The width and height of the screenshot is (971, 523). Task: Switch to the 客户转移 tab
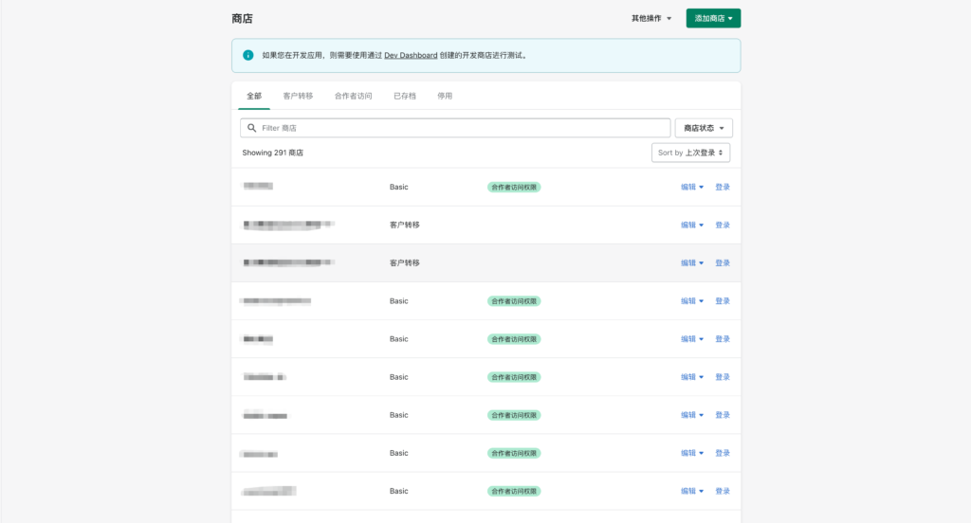tap(298, 96)
